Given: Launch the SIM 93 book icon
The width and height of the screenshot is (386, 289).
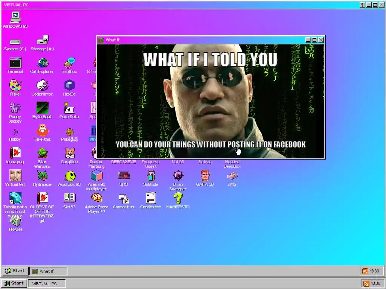Looking at the screenshot, I should 69,198.
